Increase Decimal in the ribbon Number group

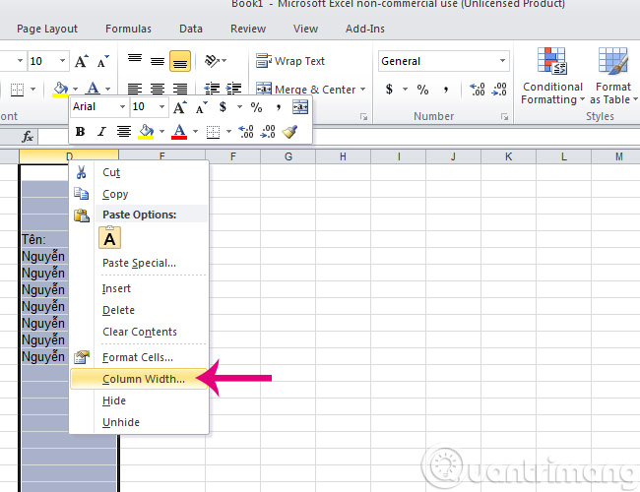pos(478,89)
